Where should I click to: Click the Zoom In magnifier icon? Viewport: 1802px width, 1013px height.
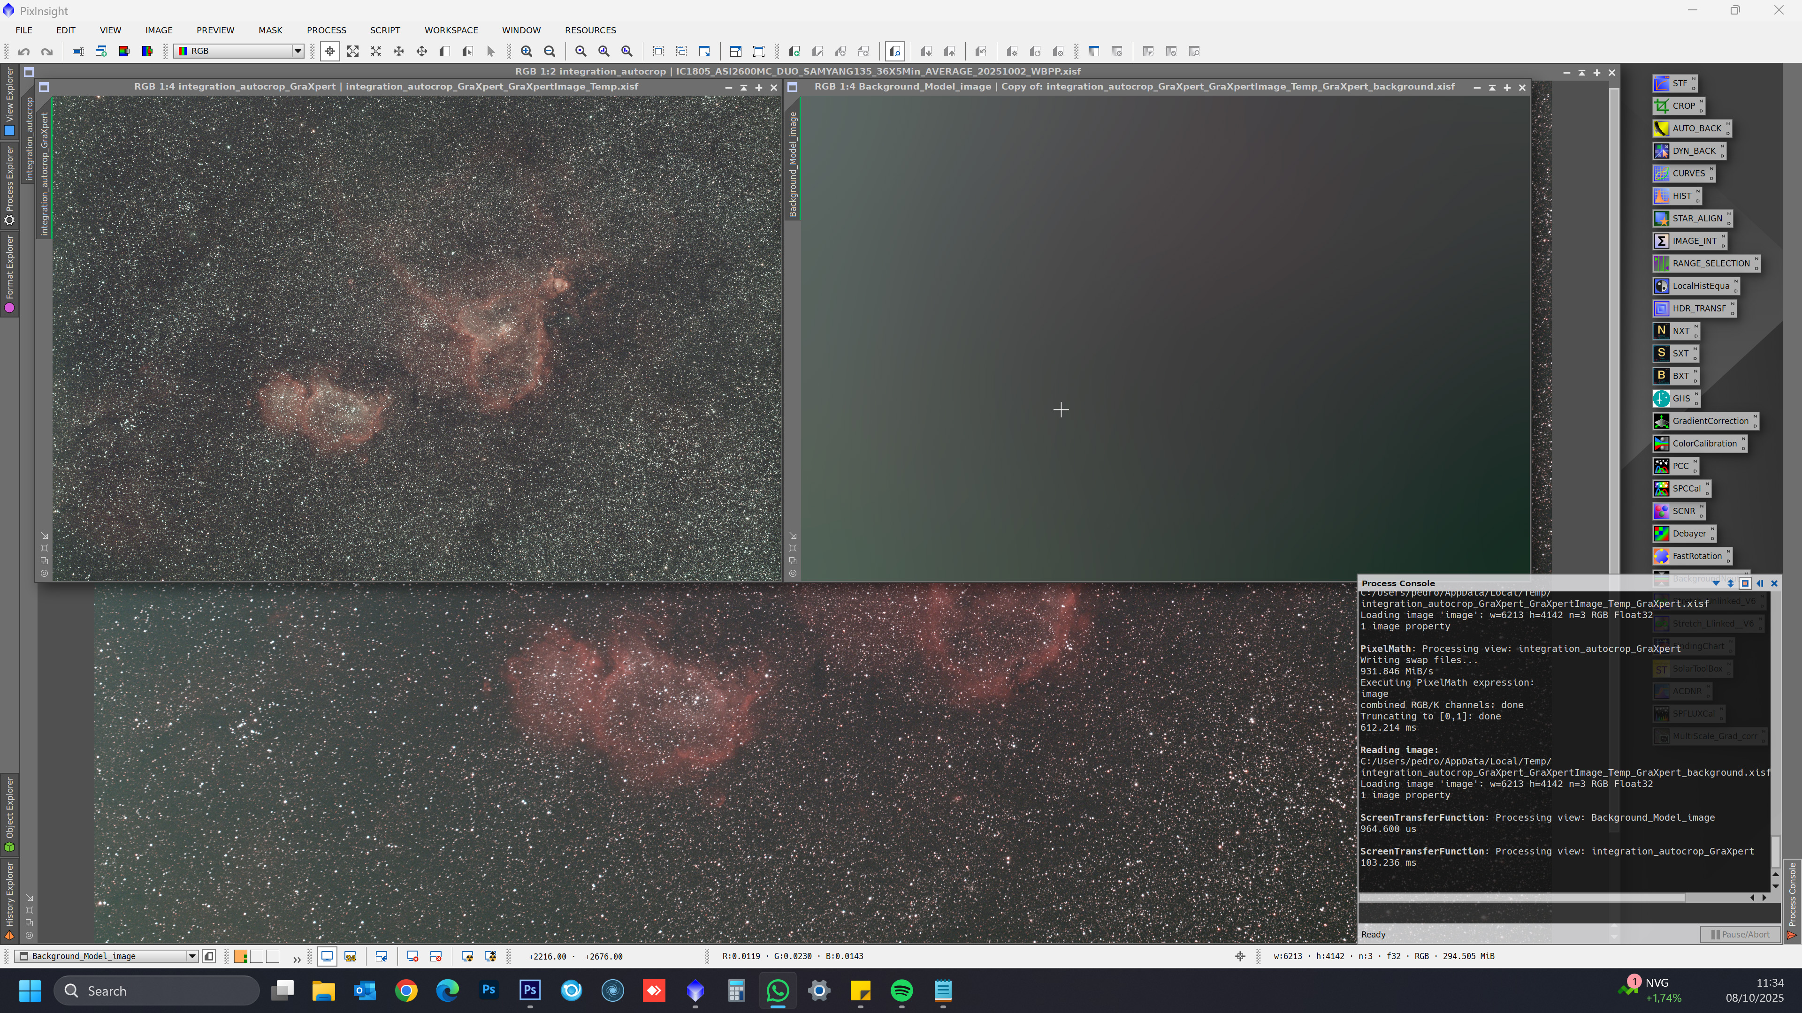(527, 52)
